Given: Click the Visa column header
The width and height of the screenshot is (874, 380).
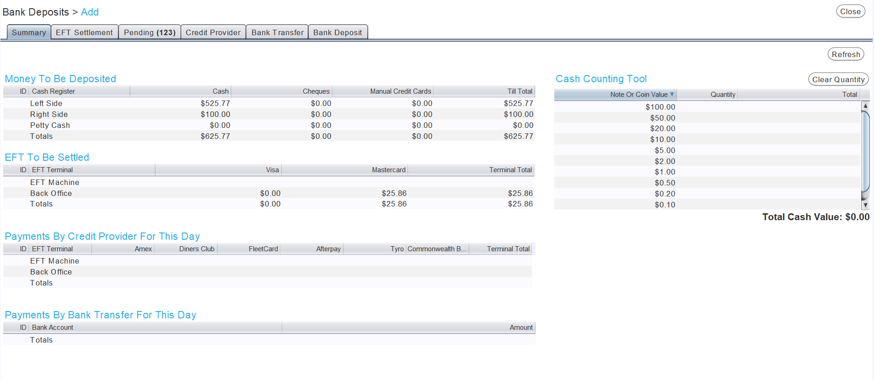Looking at the screenshot, I should tap(218, 170).
